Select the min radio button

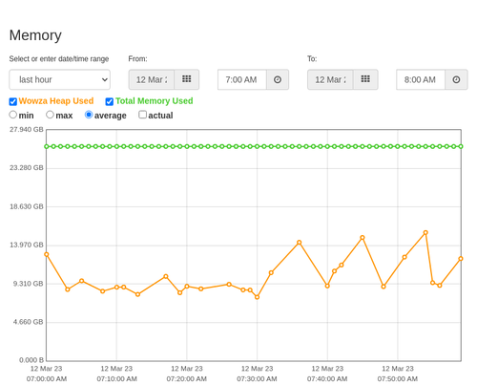(13, 115)
